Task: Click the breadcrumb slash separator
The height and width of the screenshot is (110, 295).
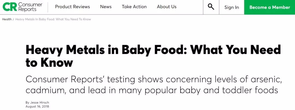Action: pyautogui.click(x=13, y=19)
